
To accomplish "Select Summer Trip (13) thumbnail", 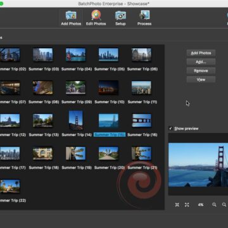I will 43,120.
